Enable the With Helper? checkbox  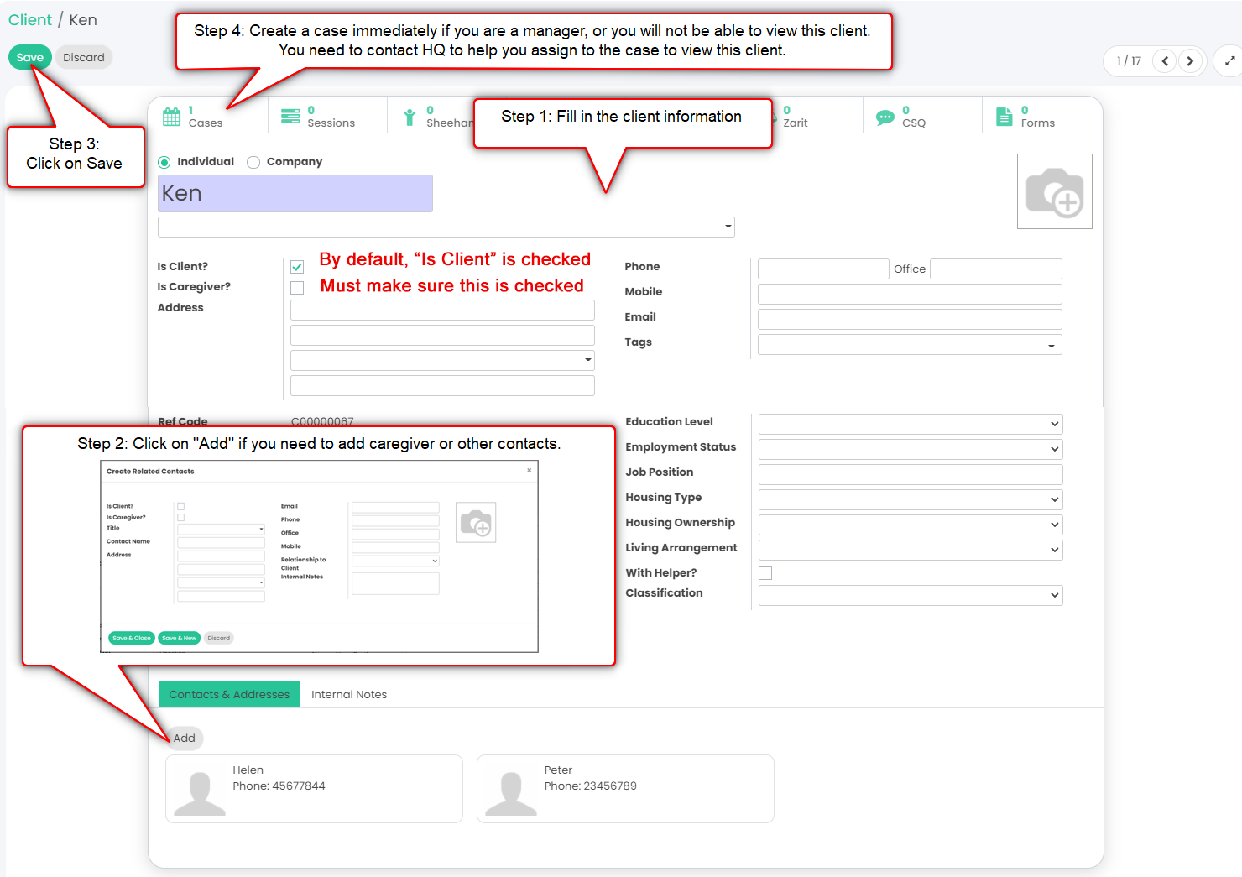pos(765,573)
